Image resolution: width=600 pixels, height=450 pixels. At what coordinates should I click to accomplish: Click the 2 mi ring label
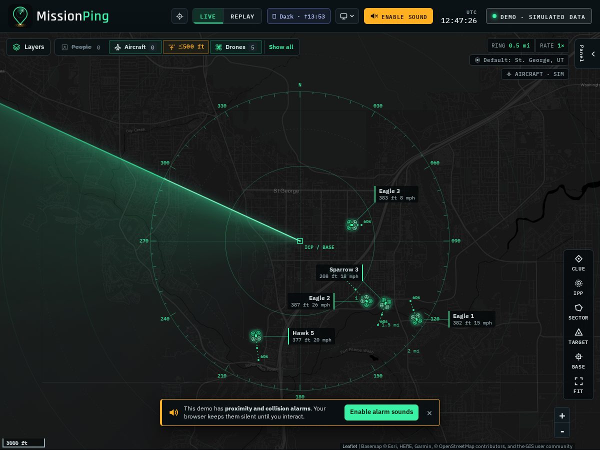point(413,351)
